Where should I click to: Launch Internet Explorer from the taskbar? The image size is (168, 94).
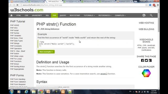point(26,92)
